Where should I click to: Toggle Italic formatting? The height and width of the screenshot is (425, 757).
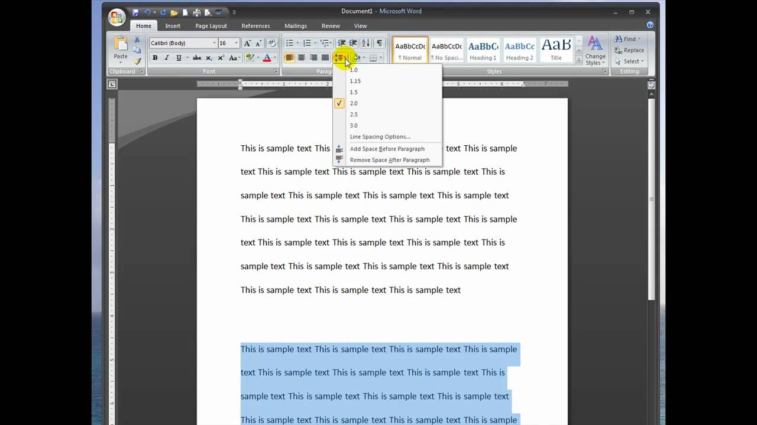(167, 58)
